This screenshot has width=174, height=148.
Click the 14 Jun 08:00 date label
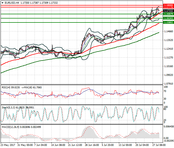[58, 145]
